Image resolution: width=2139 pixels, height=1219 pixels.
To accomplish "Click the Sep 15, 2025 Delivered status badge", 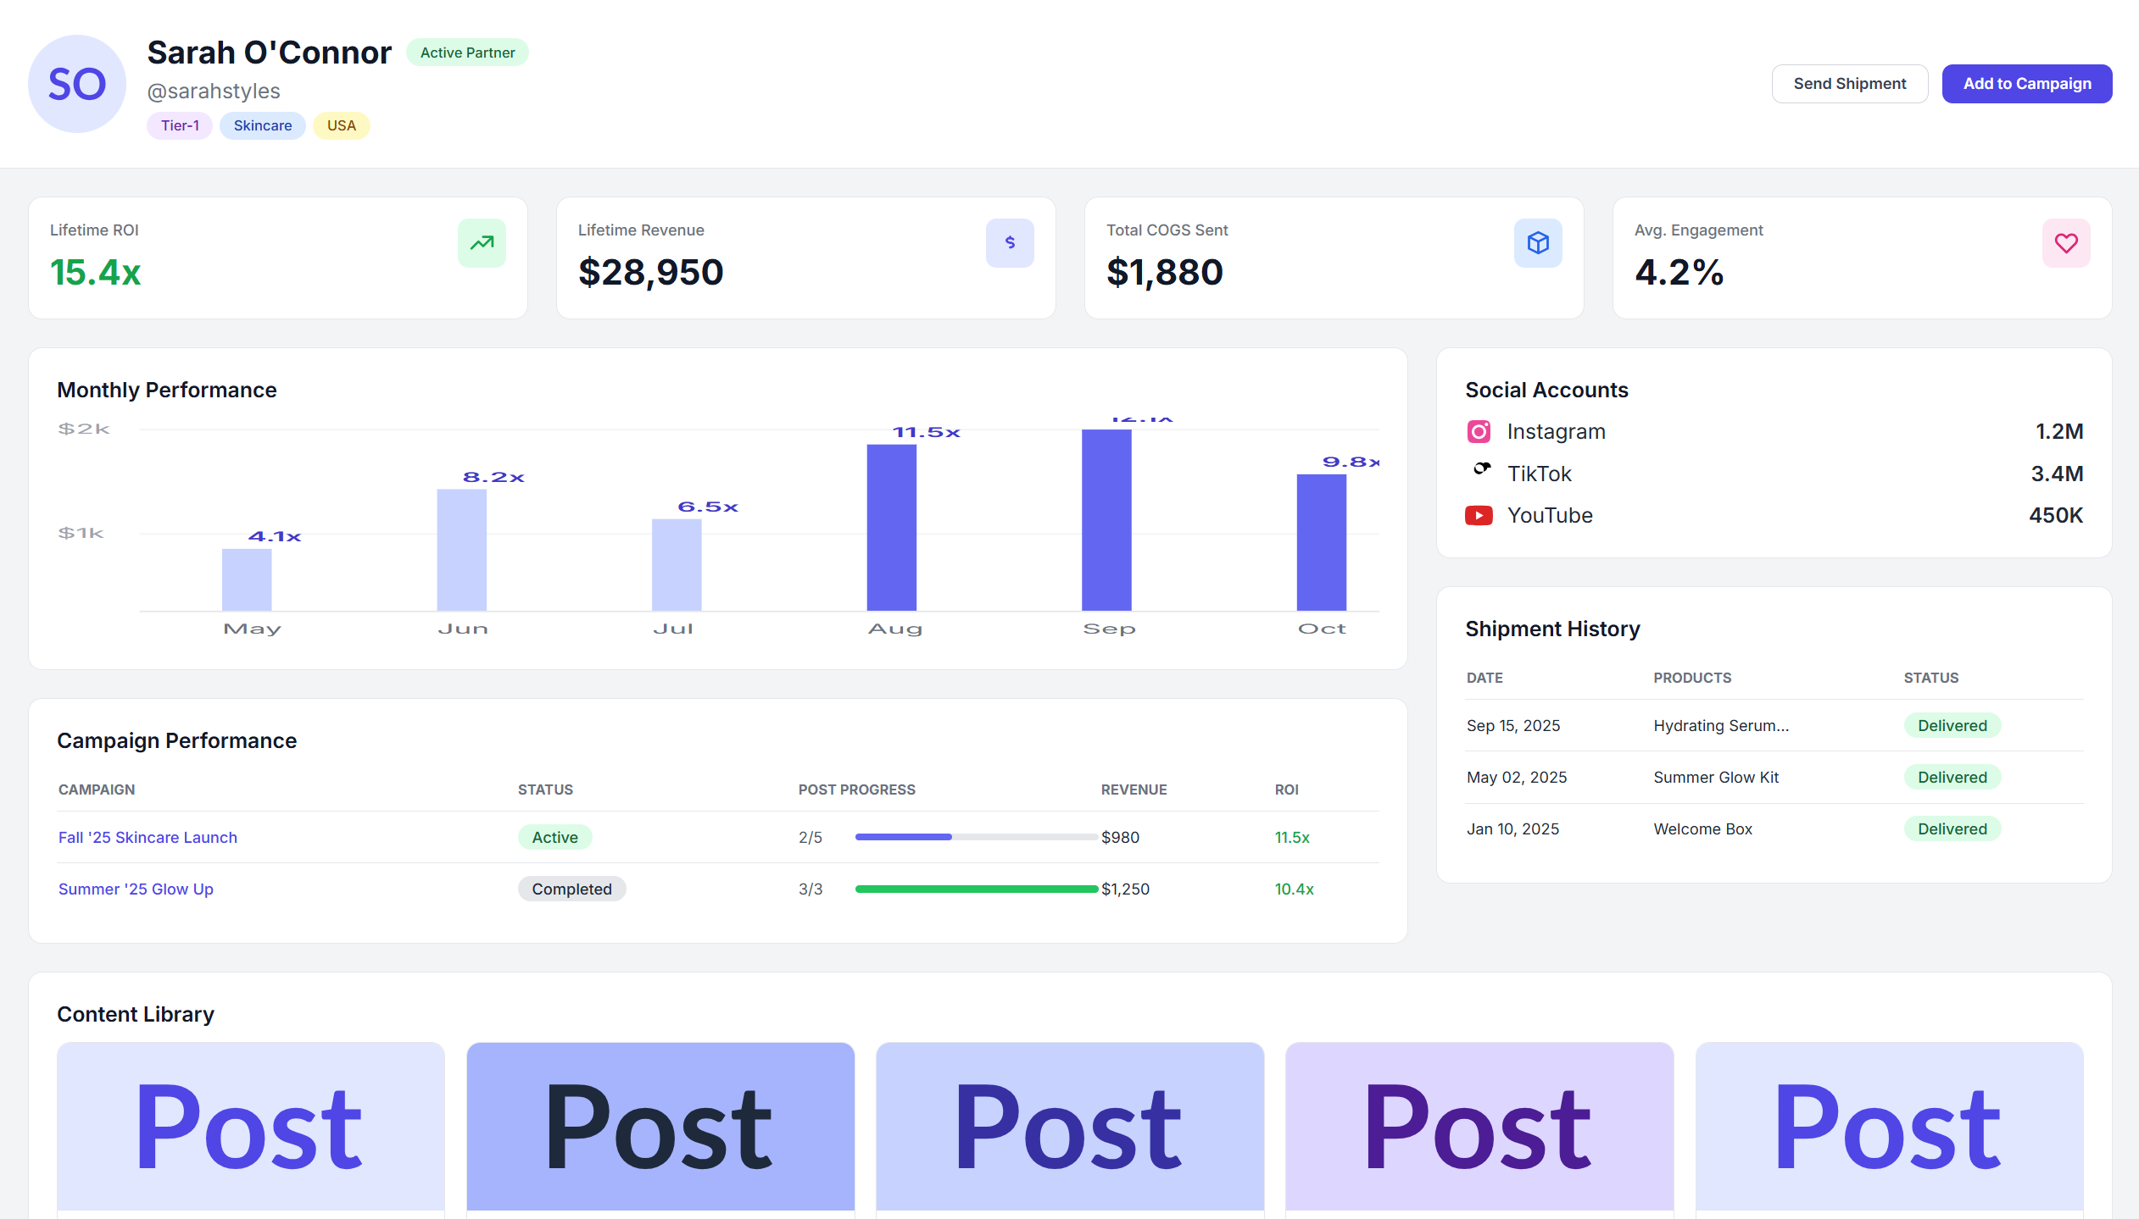I will click(x=1952, y=725).
